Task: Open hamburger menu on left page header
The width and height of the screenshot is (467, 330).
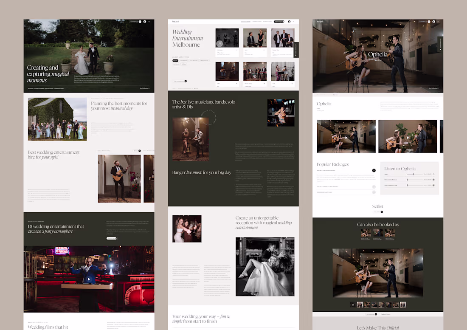Action: click(x=149, y=21)
